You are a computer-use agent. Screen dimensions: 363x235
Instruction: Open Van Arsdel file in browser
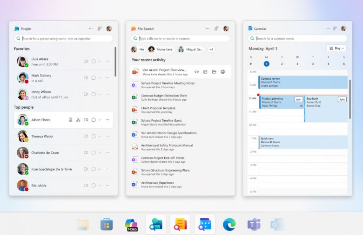click(x=223, y=72)
